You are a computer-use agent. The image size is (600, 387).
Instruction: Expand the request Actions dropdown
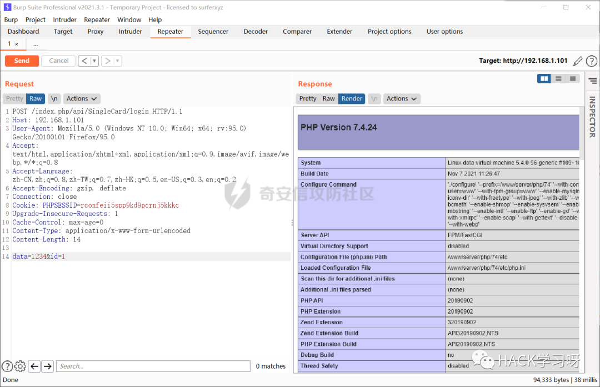pos(82,99)
